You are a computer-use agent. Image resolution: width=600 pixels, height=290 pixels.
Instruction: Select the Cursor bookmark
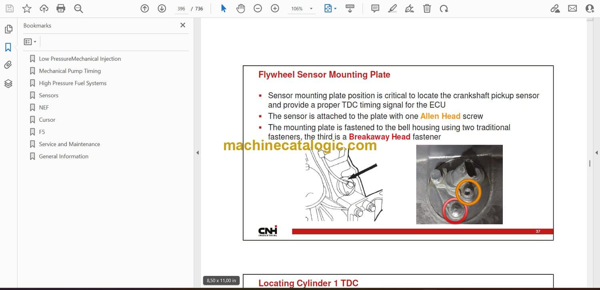pyautogui.click(x=47, y=120)
